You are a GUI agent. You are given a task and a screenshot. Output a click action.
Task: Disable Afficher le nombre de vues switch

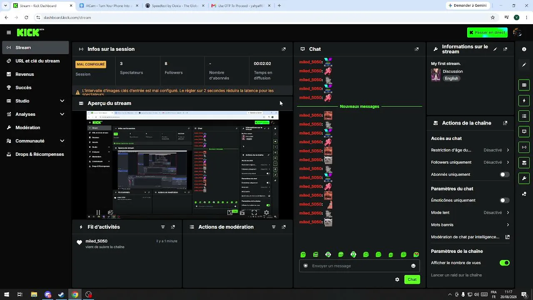[504, 263]
